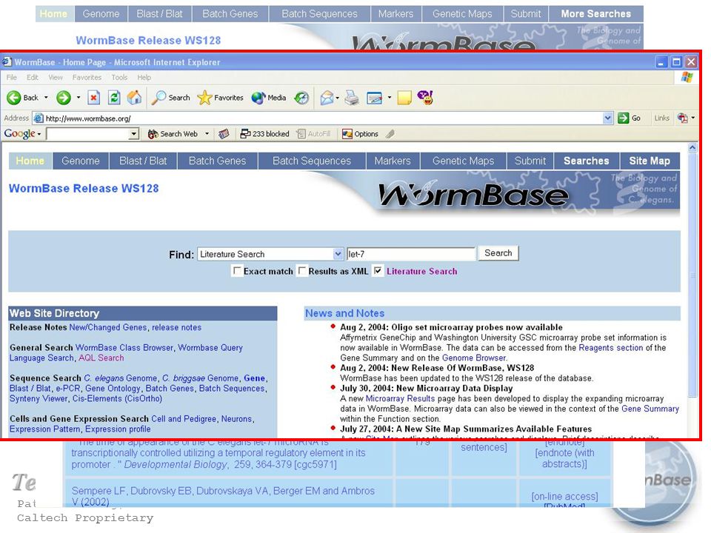Image resolution: width=711 pixels, height=533 pixels.
Task: Open the New/Changed Genes link
Action: pos(108,327)
